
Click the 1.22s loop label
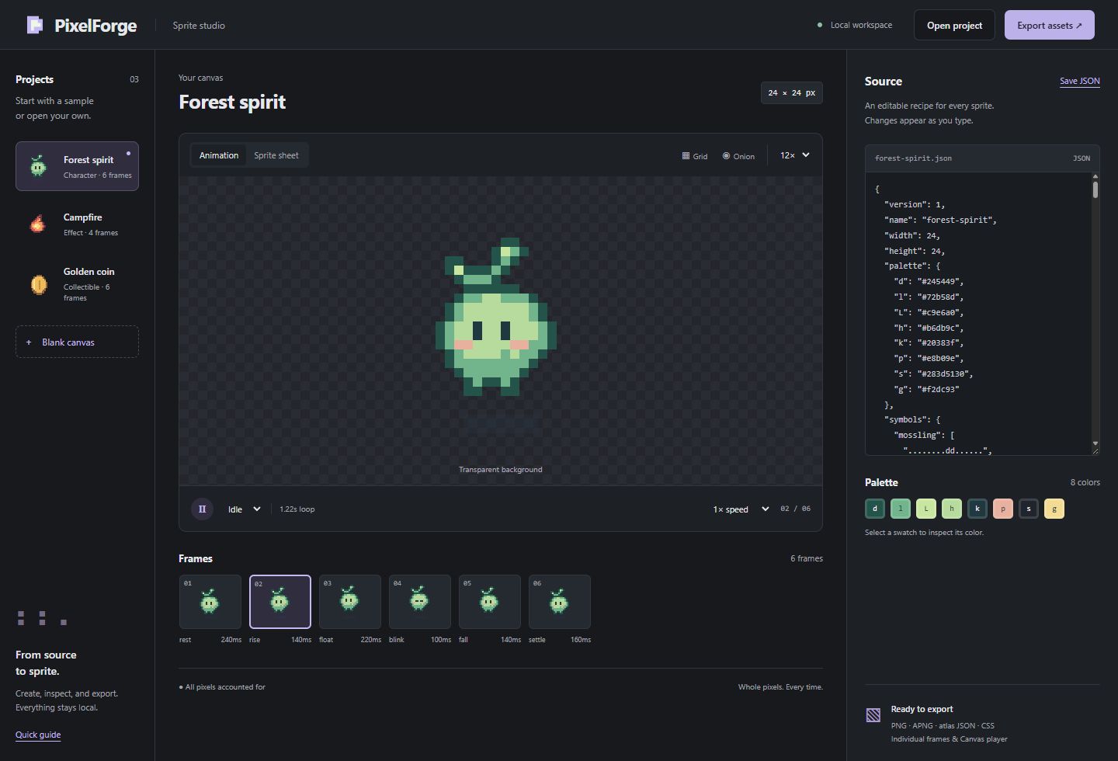(297, 509)
